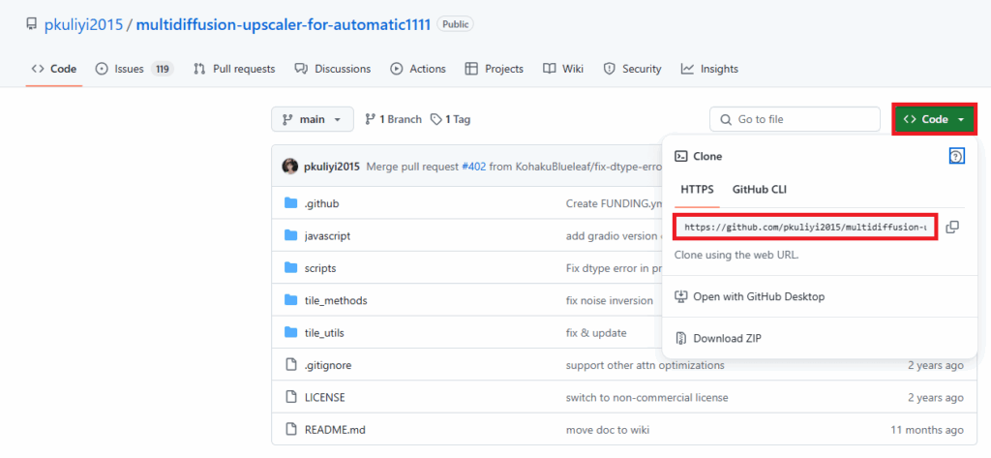The height and width of the screenshot is (458, 991).
Task: Click file icon next to README.md
Action: click(x=290, y=430)
